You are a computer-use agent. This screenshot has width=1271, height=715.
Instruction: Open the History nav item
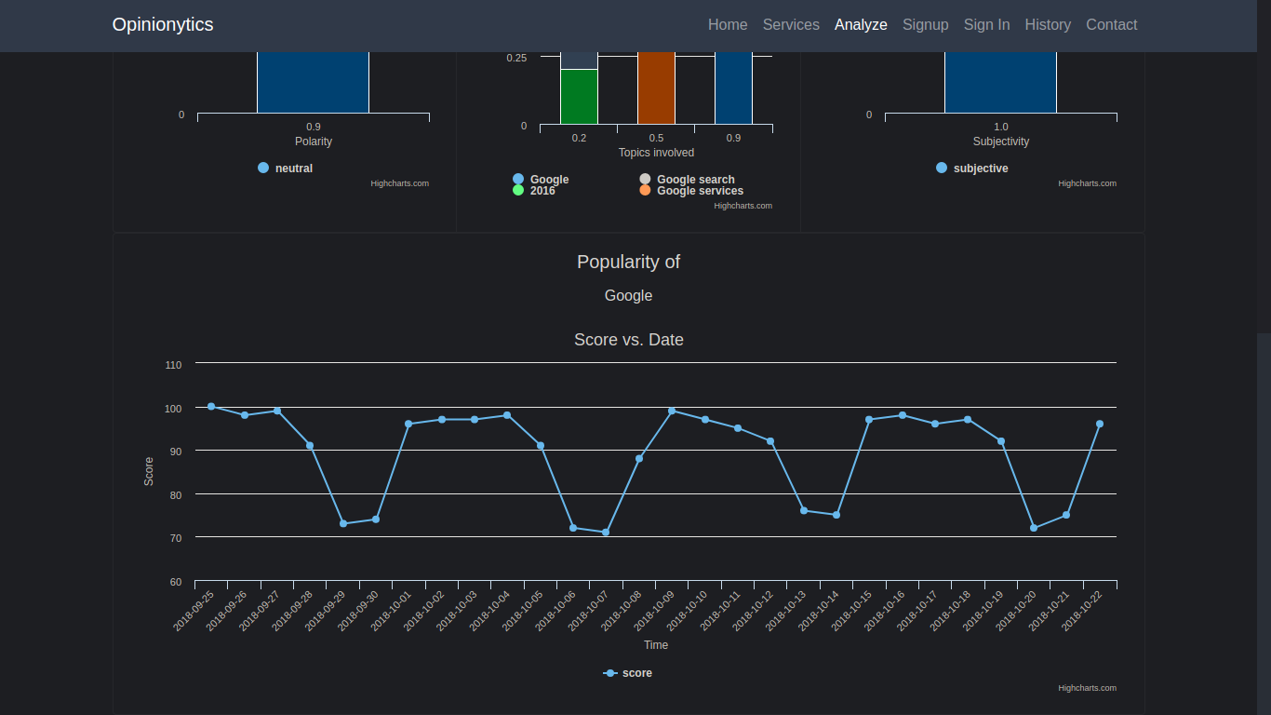pos(1048,25)
